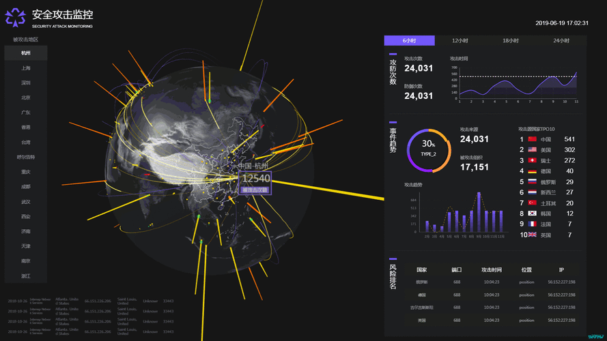Click the 攻击时间 column header in risk table
This screenshot has width=607, height=341.
coord(491,269)
